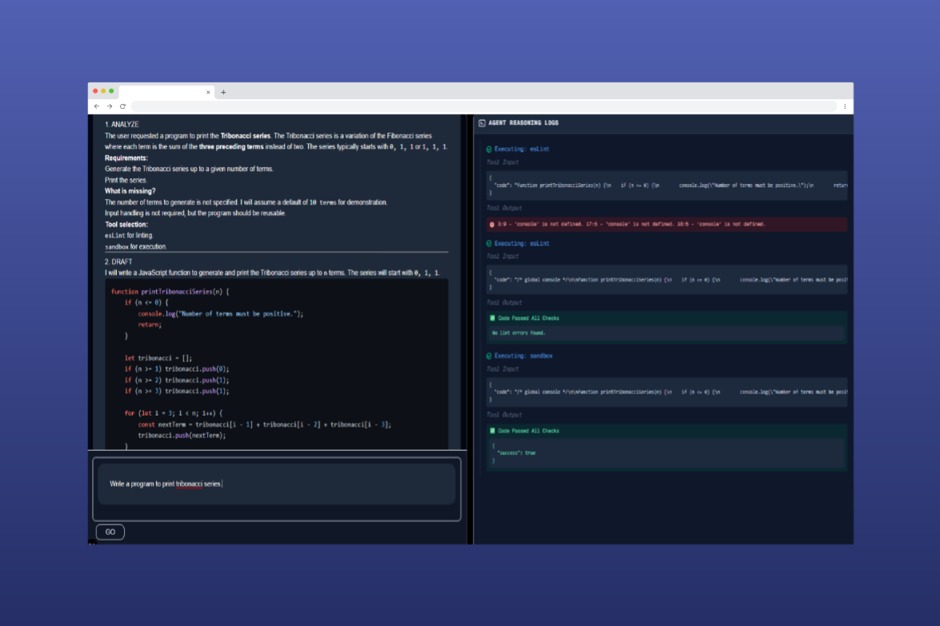Click the check icon next to Executing: sandbox

tap(487, 355)
